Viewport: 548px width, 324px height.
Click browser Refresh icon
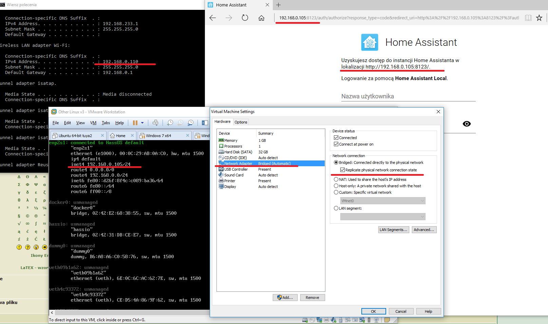[x=245, y=18]
